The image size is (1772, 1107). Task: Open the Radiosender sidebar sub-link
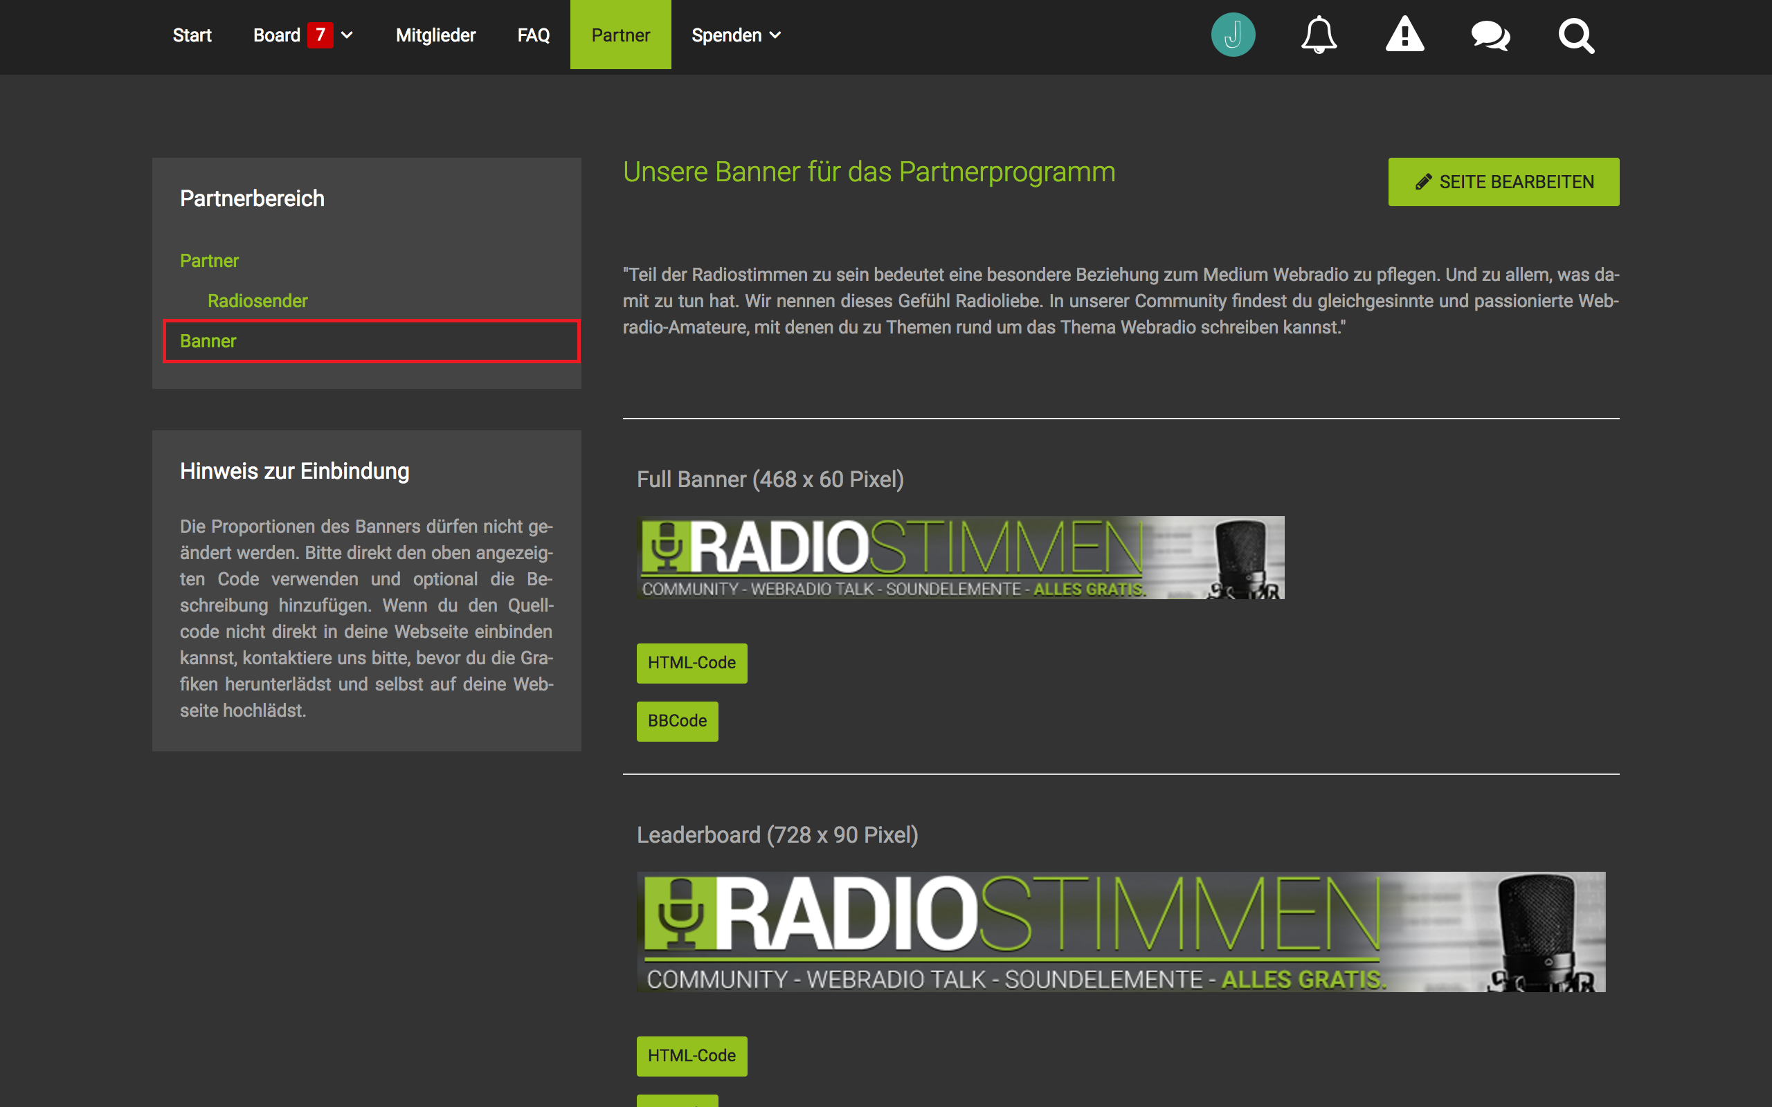[x=257, y=301]
